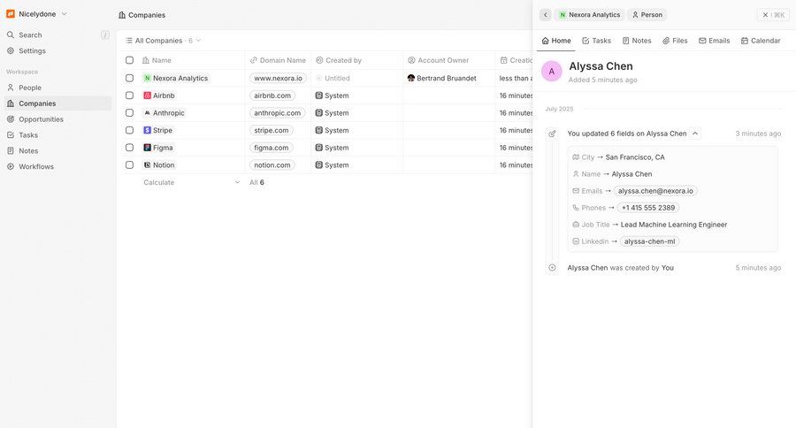Click the Account Owner column header

448,60
